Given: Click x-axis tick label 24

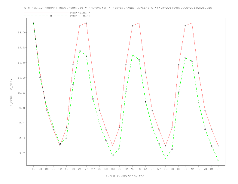Looking at the screenshot, I should [x=86, y=169].
